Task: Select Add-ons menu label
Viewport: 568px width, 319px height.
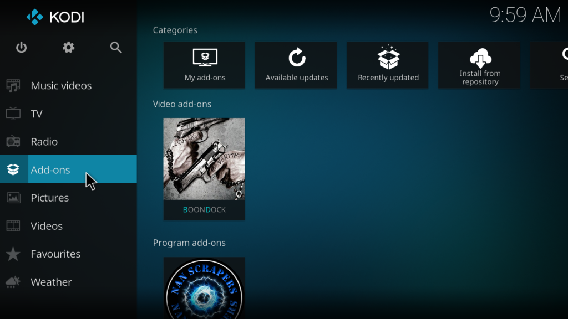Action: pyautogui.click(x=50, y=169)
